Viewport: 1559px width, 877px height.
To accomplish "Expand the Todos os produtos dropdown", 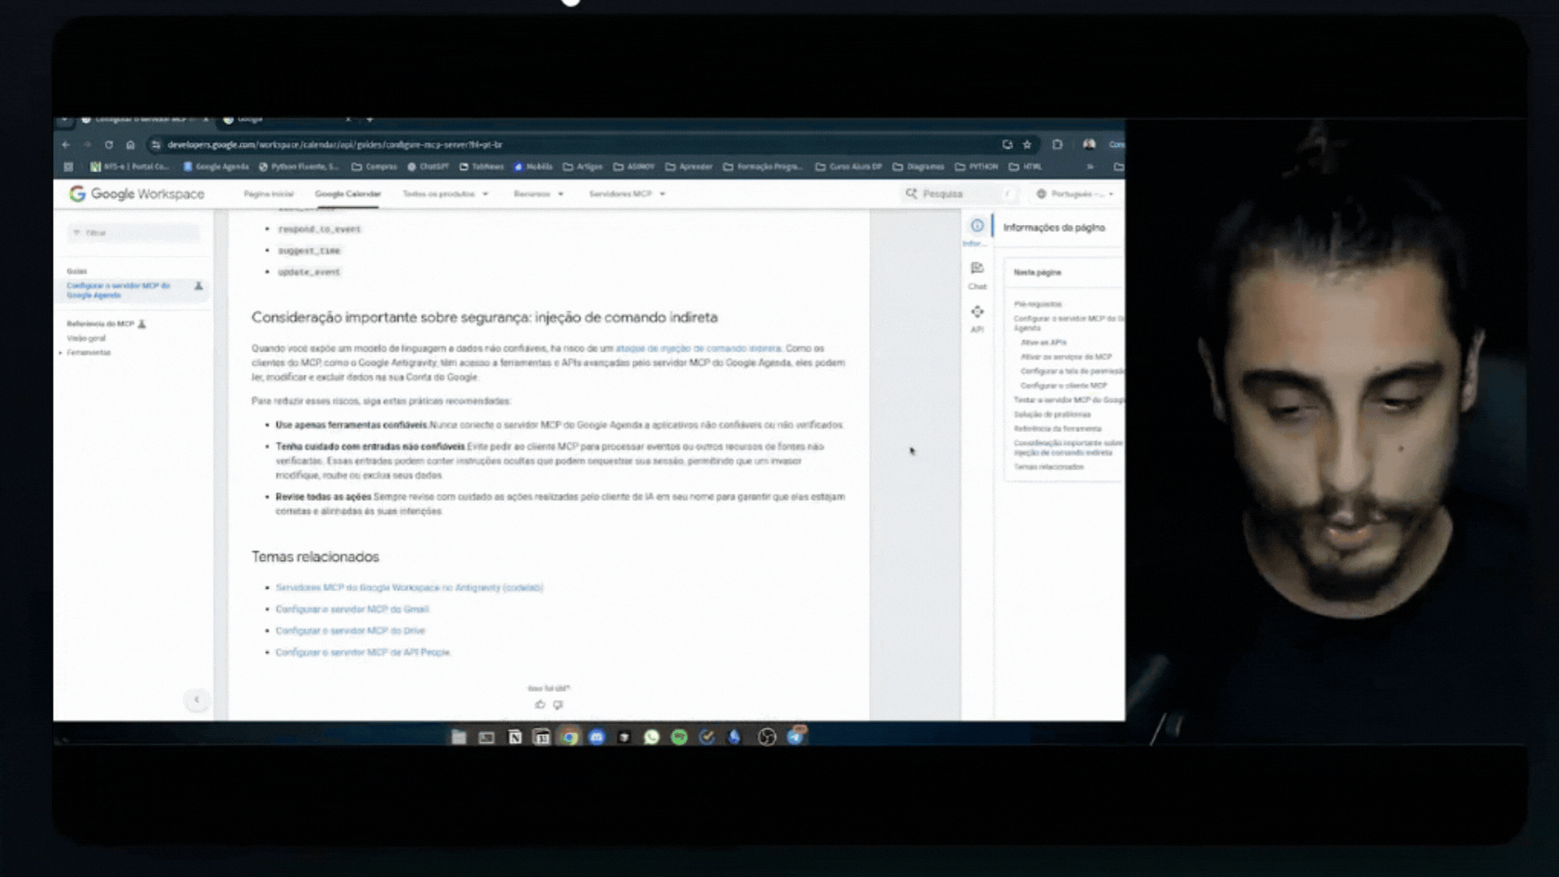I will (446, 194).
